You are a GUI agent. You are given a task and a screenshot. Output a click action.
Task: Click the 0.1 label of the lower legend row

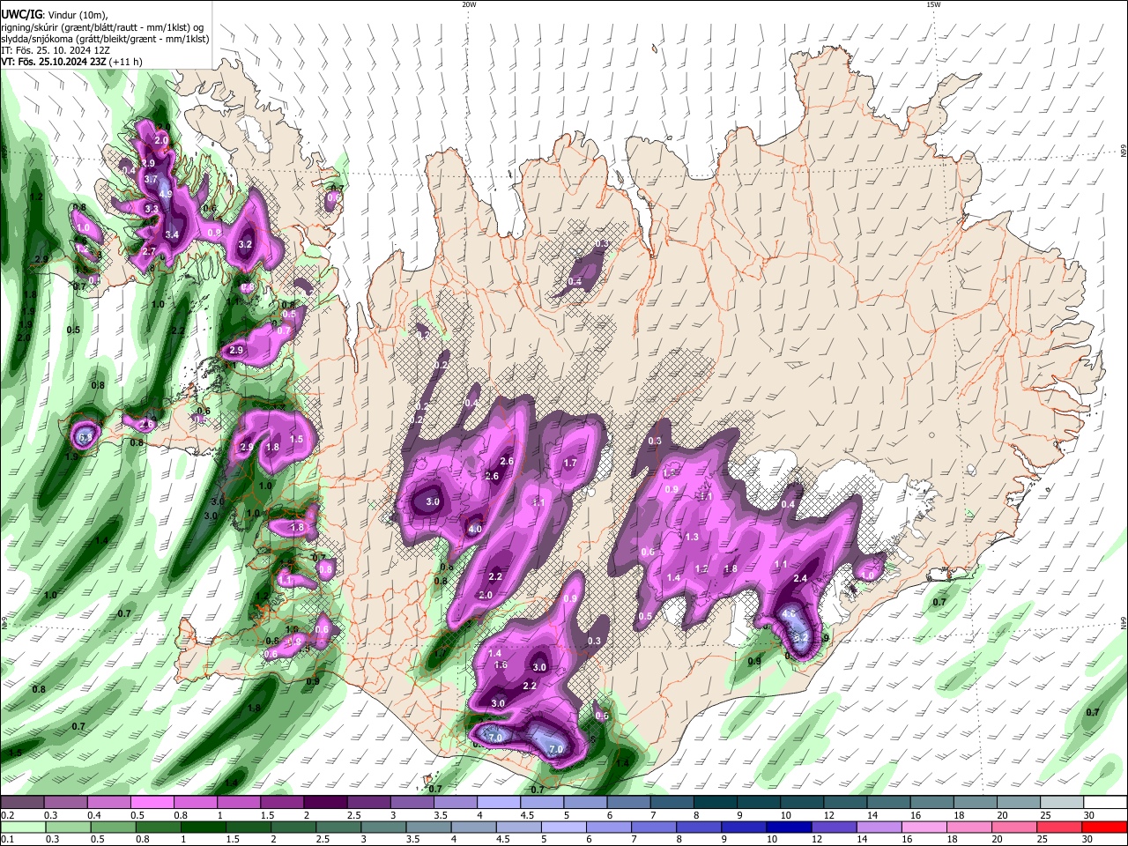click(x=9, y=839)
